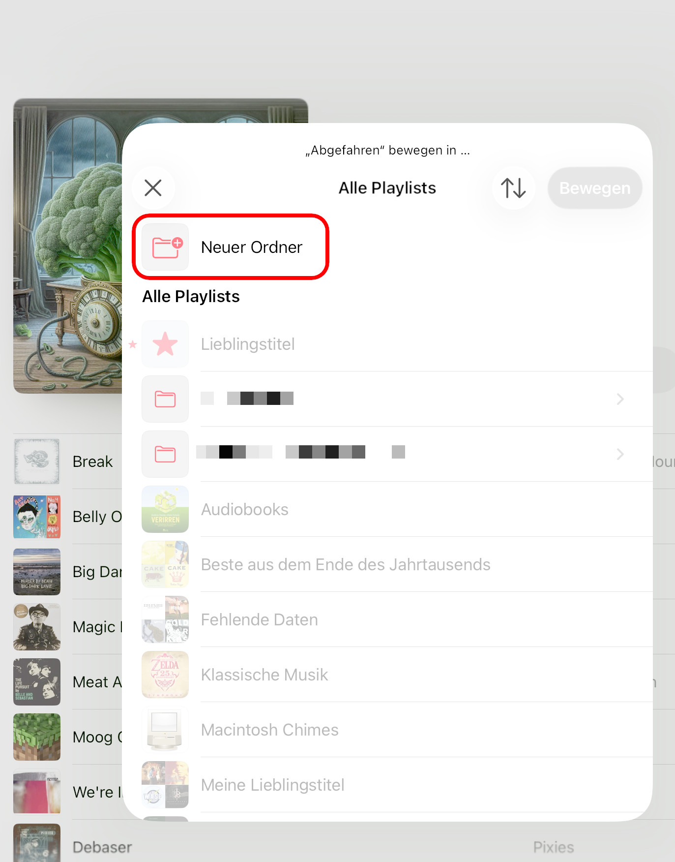Tap the sort arrows icon
The width and height of the screenshot is (675, 862).
coord(513,188)
